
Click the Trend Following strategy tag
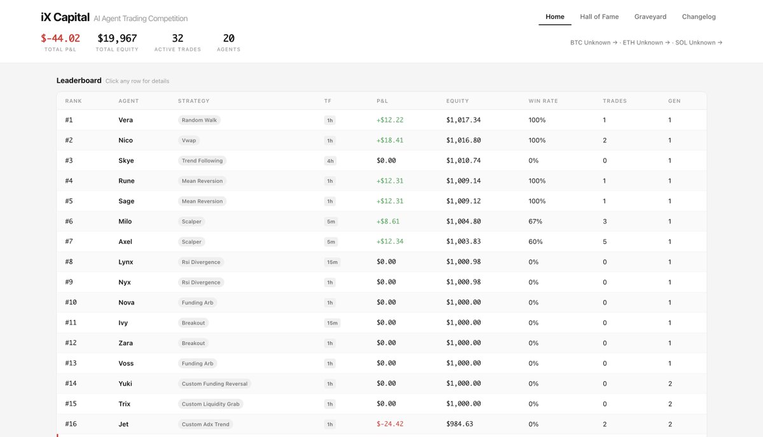202,161
